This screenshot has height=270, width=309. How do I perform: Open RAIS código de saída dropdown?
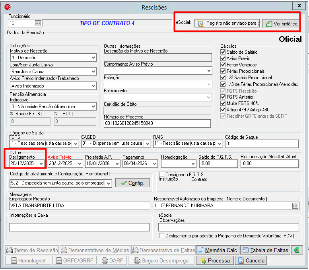click(220, 144)
